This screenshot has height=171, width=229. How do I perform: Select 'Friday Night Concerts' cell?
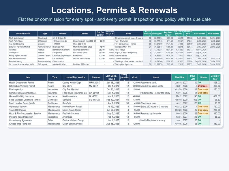pos(23,55)
